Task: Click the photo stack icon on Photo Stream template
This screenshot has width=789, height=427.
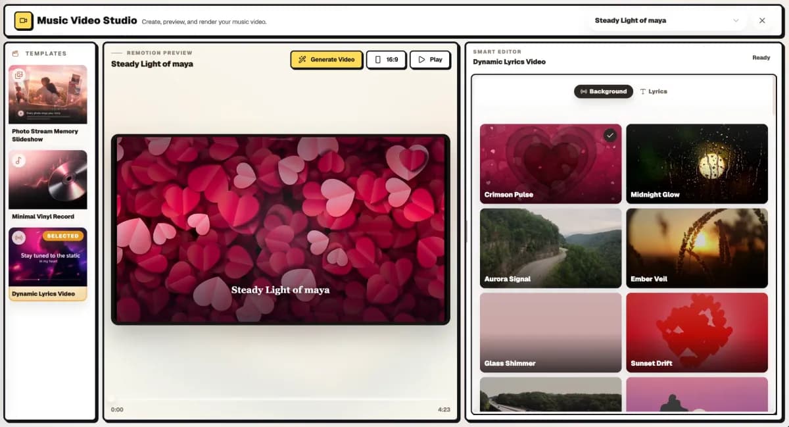Action: click(19, 75)
